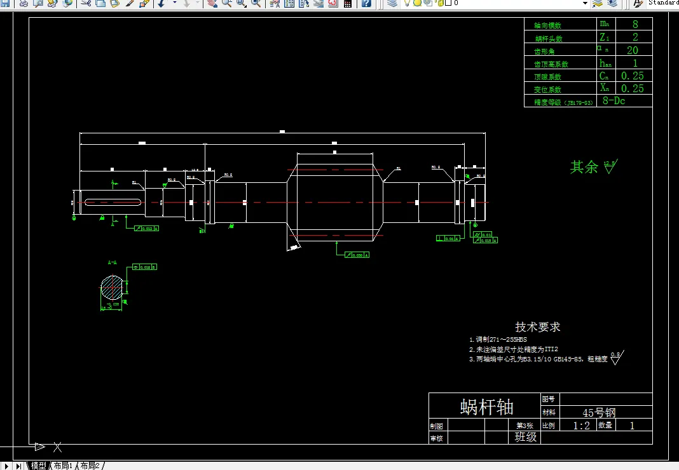Screen dimensions: 679x470
Task: Click the next-tab arrow button
Action: [6, 466]
